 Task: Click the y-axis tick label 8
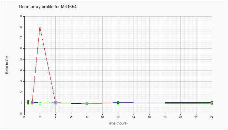(x=21, y=27)
